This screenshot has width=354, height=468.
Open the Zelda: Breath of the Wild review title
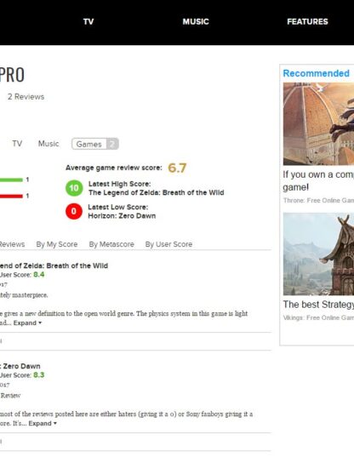(54, 265)
